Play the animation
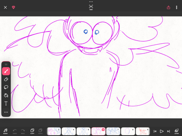182x136 pixels. pyautogui.click(x=161, y=131)
